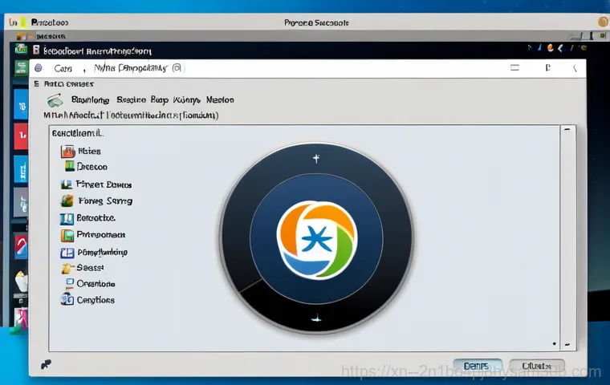Click the small mark at the dial's bottom
The width and height of the screenshot is (610, 385).
click(316, 319)
